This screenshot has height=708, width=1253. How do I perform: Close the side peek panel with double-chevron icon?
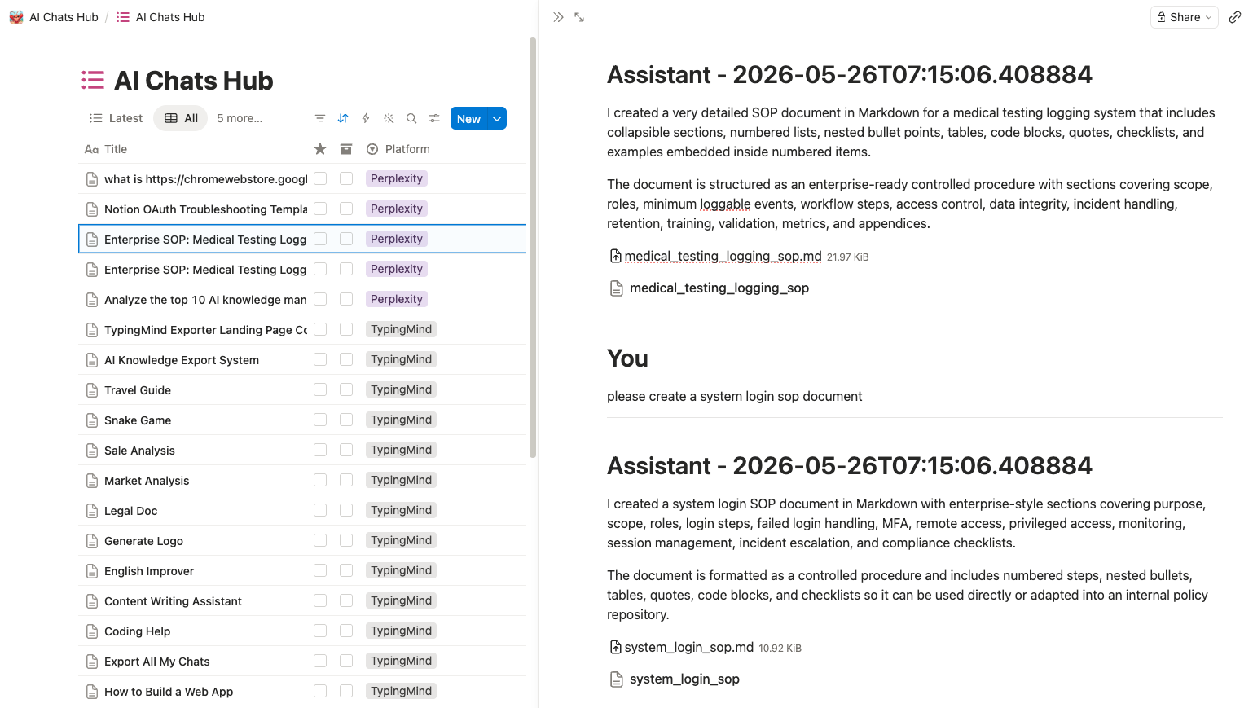point(558,17)
